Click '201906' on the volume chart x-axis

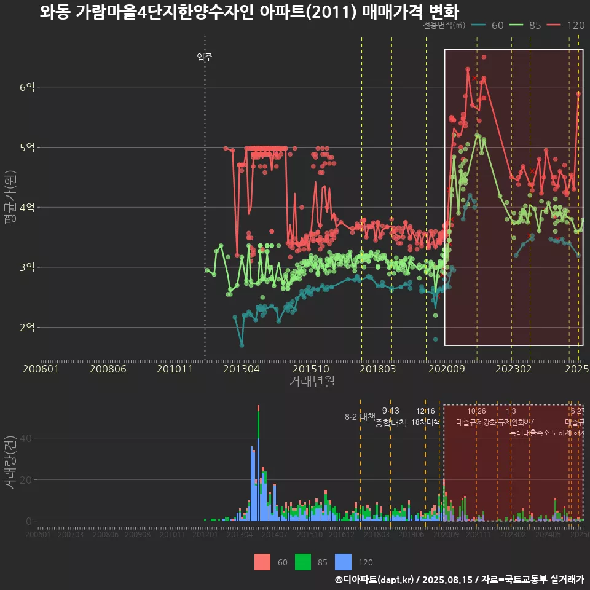pos(411,534)
